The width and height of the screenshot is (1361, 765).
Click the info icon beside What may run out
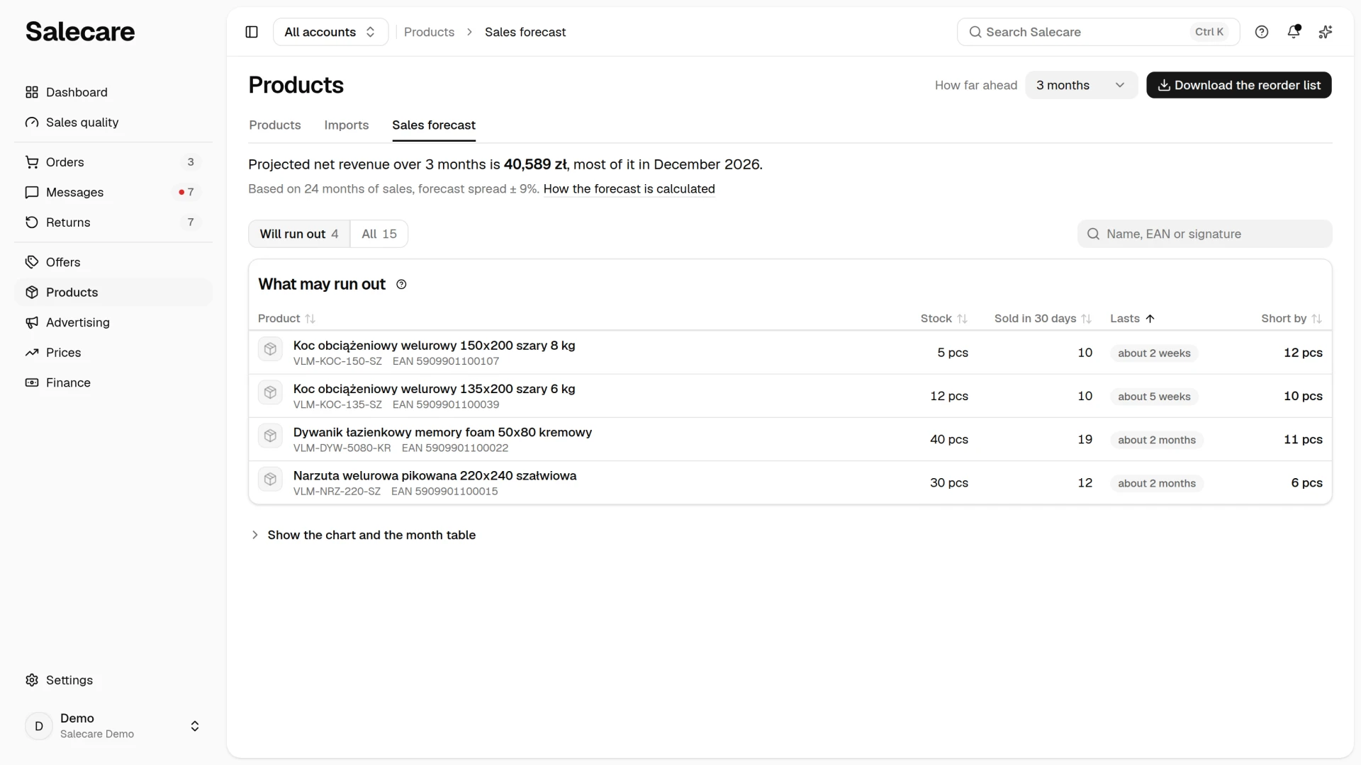coord(401,285)
